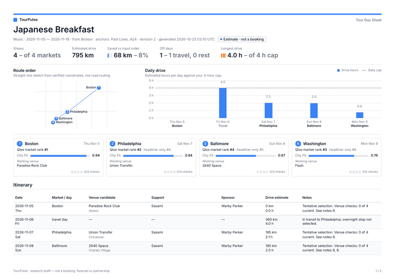Click the Sun Nov 8 Baltimore bar

pyautogui.click(x=314, y=111)
